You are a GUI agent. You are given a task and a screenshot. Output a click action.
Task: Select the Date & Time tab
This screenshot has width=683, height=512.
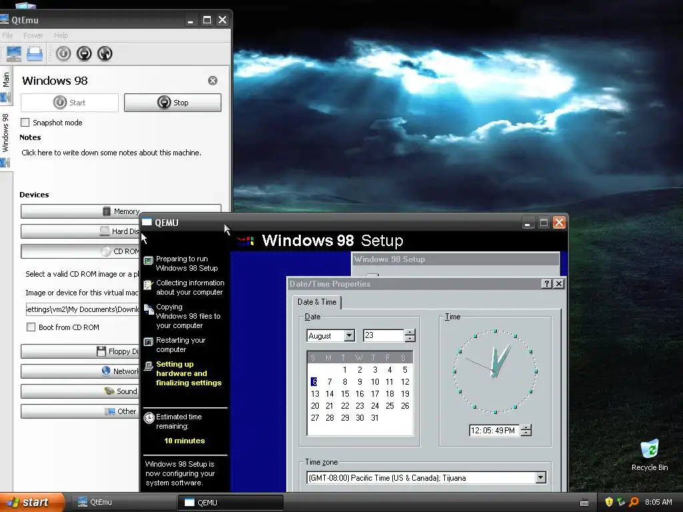coord(317,302)
